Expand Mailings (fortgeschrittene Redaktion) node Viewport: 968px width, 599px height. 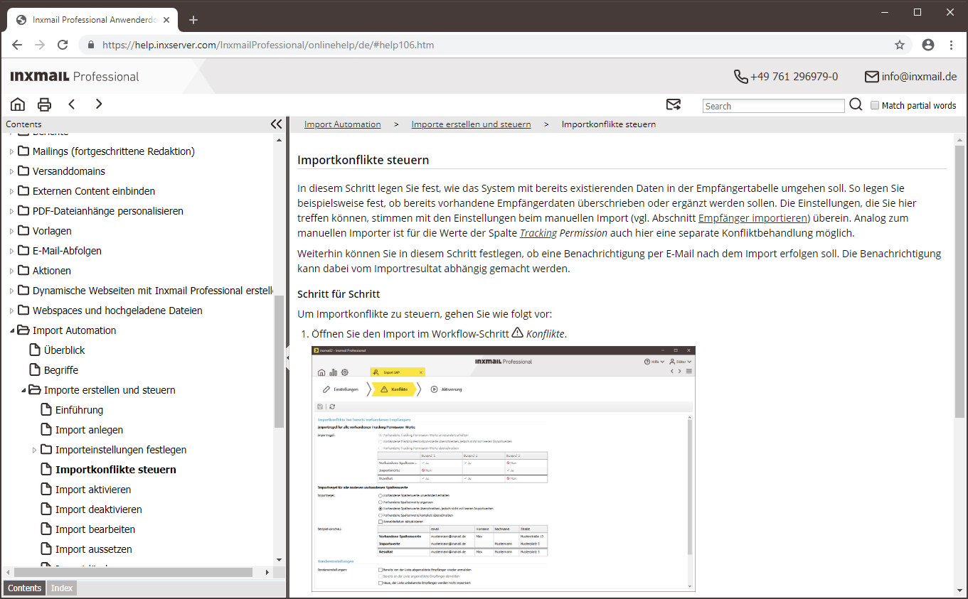(11, 151)
